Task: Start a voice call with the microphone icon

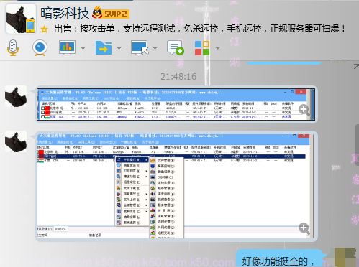Action: click(13, 48)
